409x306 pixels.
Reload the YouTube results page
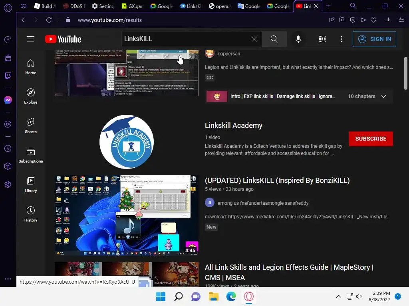pos(49,20)
